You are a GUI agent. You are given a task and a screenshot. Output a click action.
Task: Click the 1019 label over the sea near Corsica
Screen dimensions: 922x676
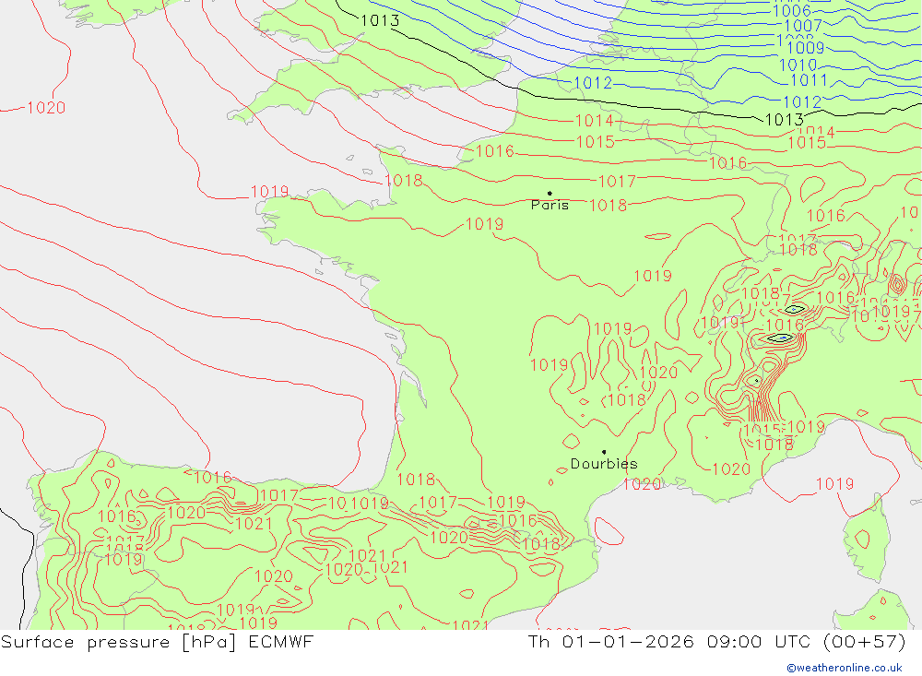(x=835, y=484)
